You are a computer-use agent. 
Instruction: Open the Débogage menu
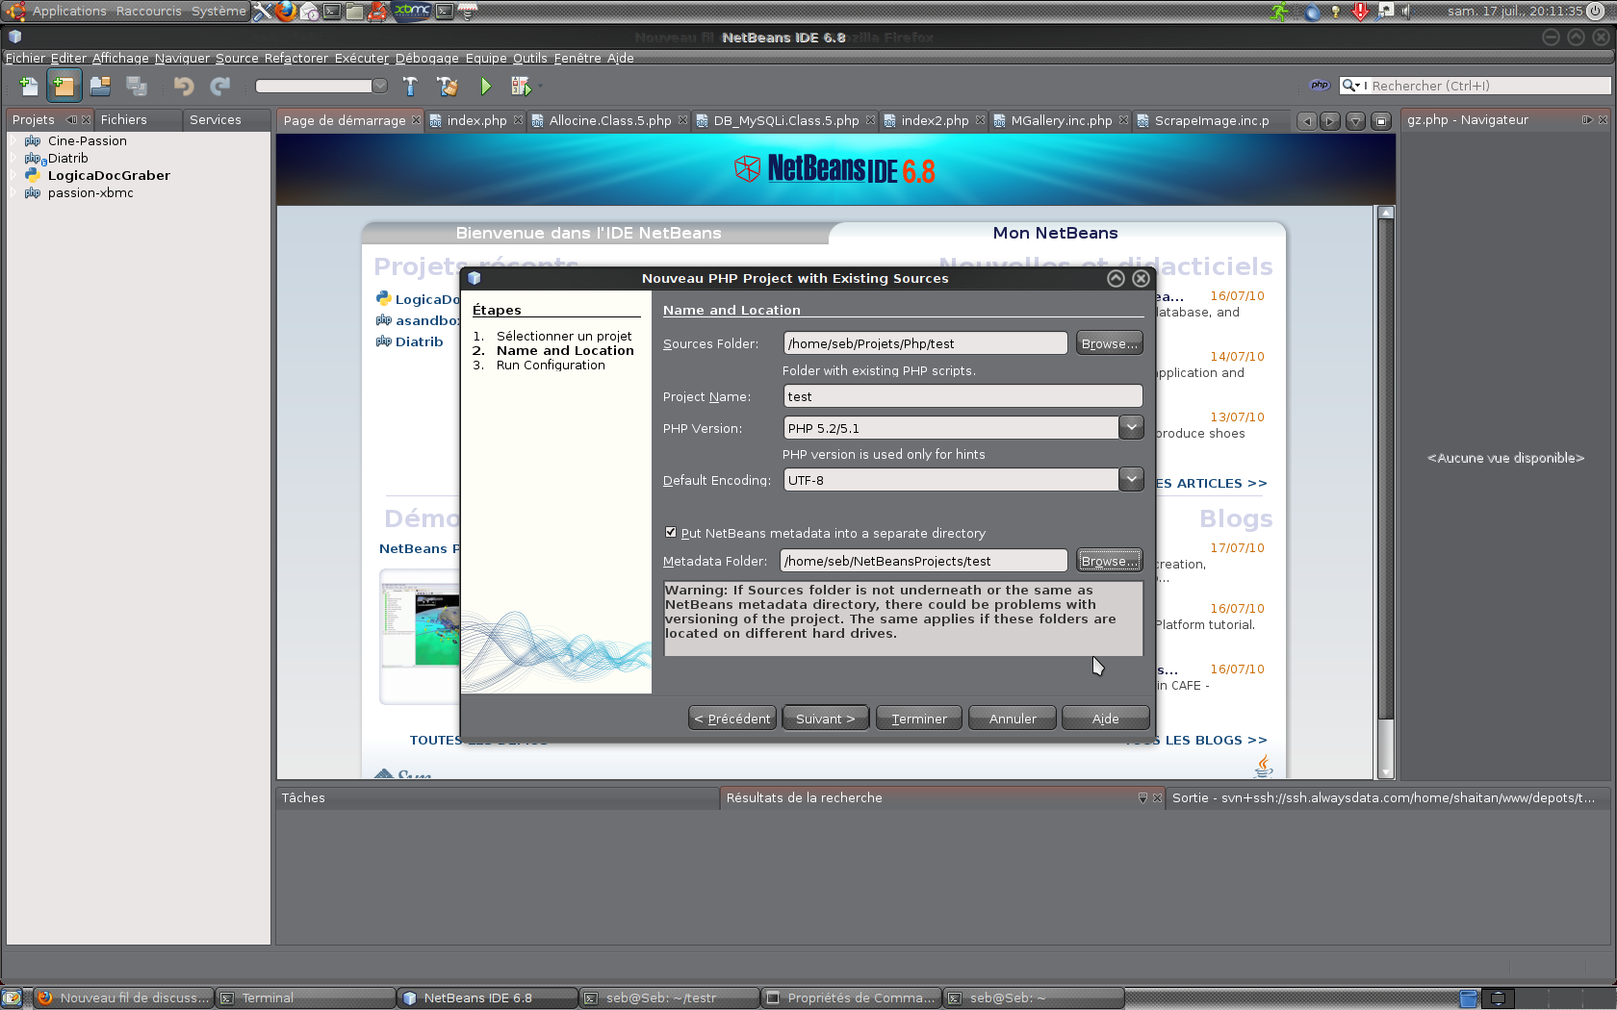(427, 58)
